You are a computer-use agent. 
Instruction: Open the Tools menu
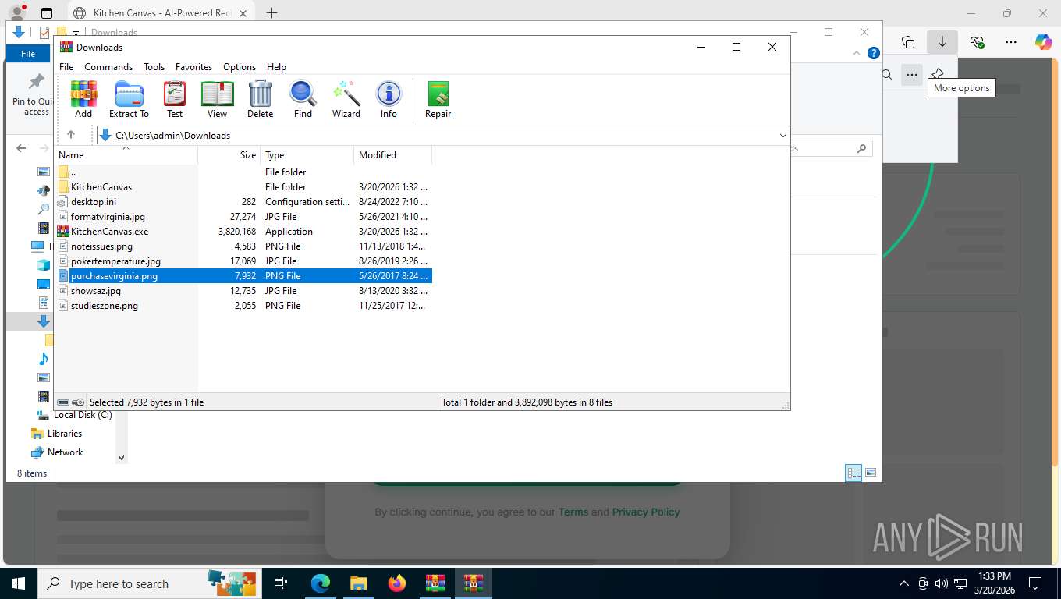point(154,67)
